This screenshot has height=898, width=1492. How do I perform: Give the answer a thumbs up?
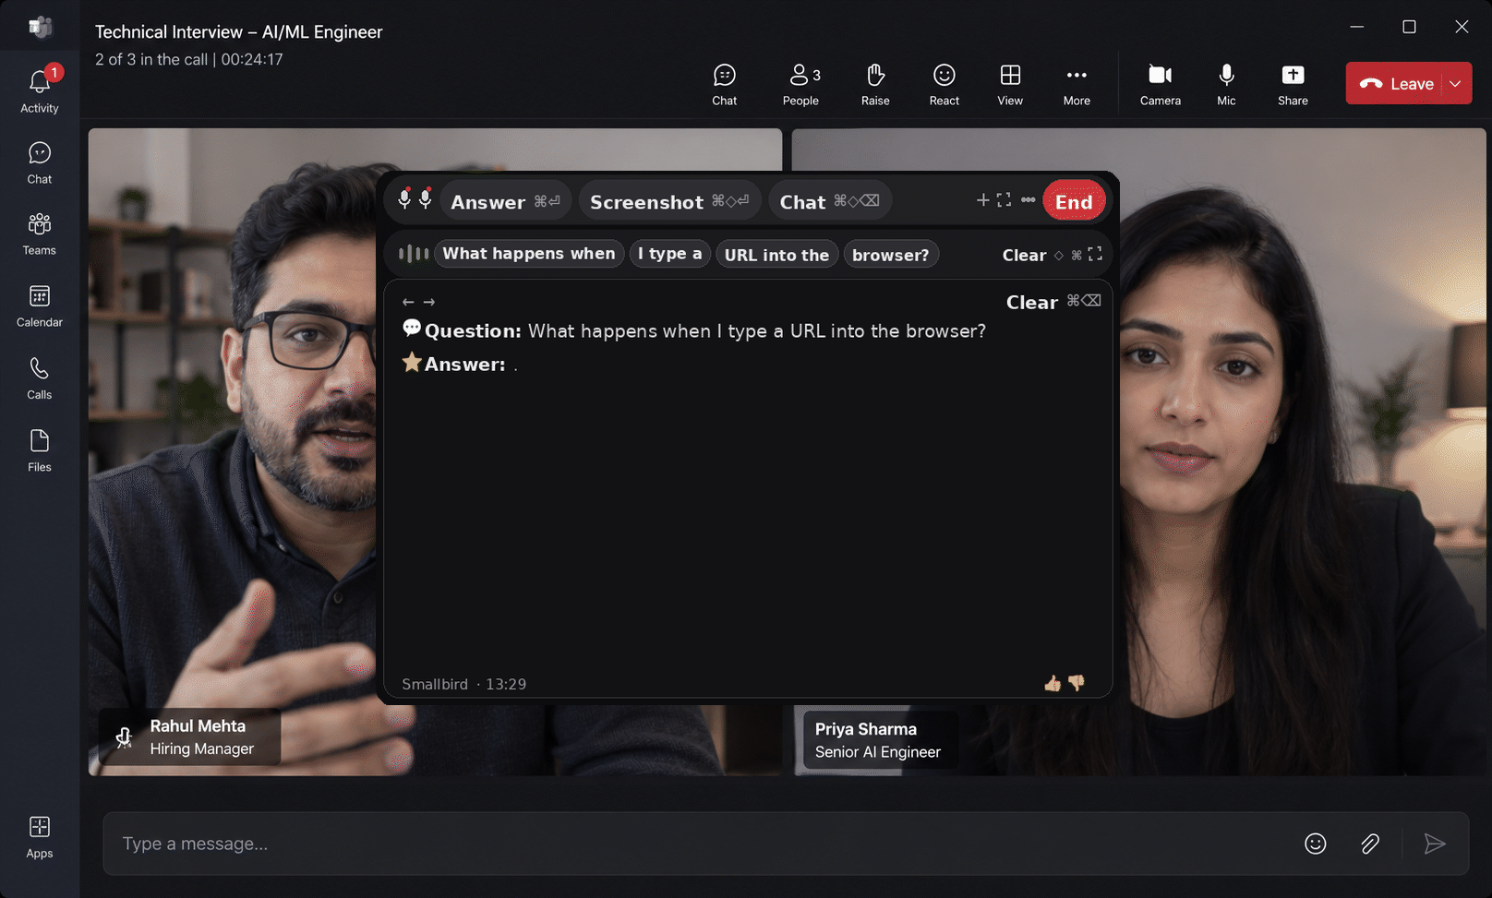tap(1053, 683)
